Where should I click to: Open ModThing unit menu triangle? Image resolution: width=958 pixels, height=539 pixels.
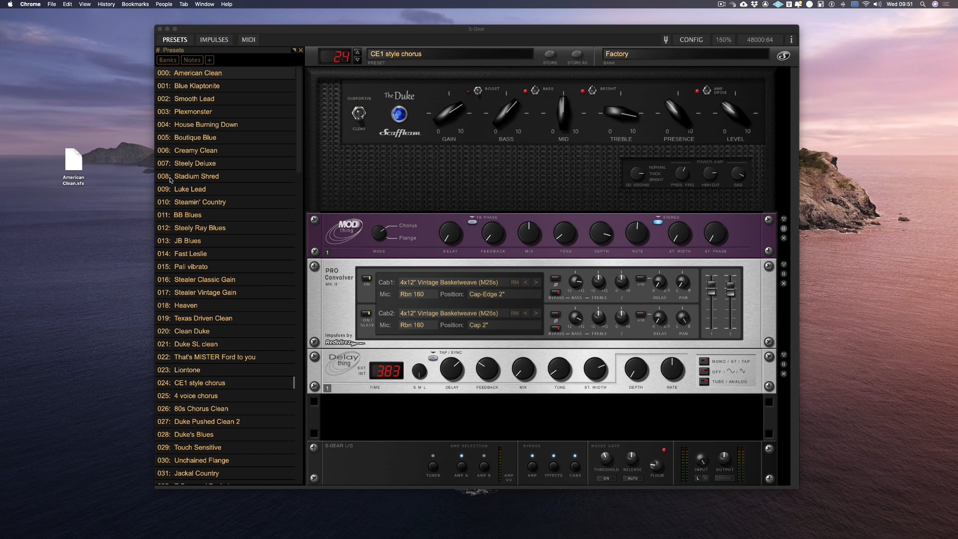click(783, 219)
